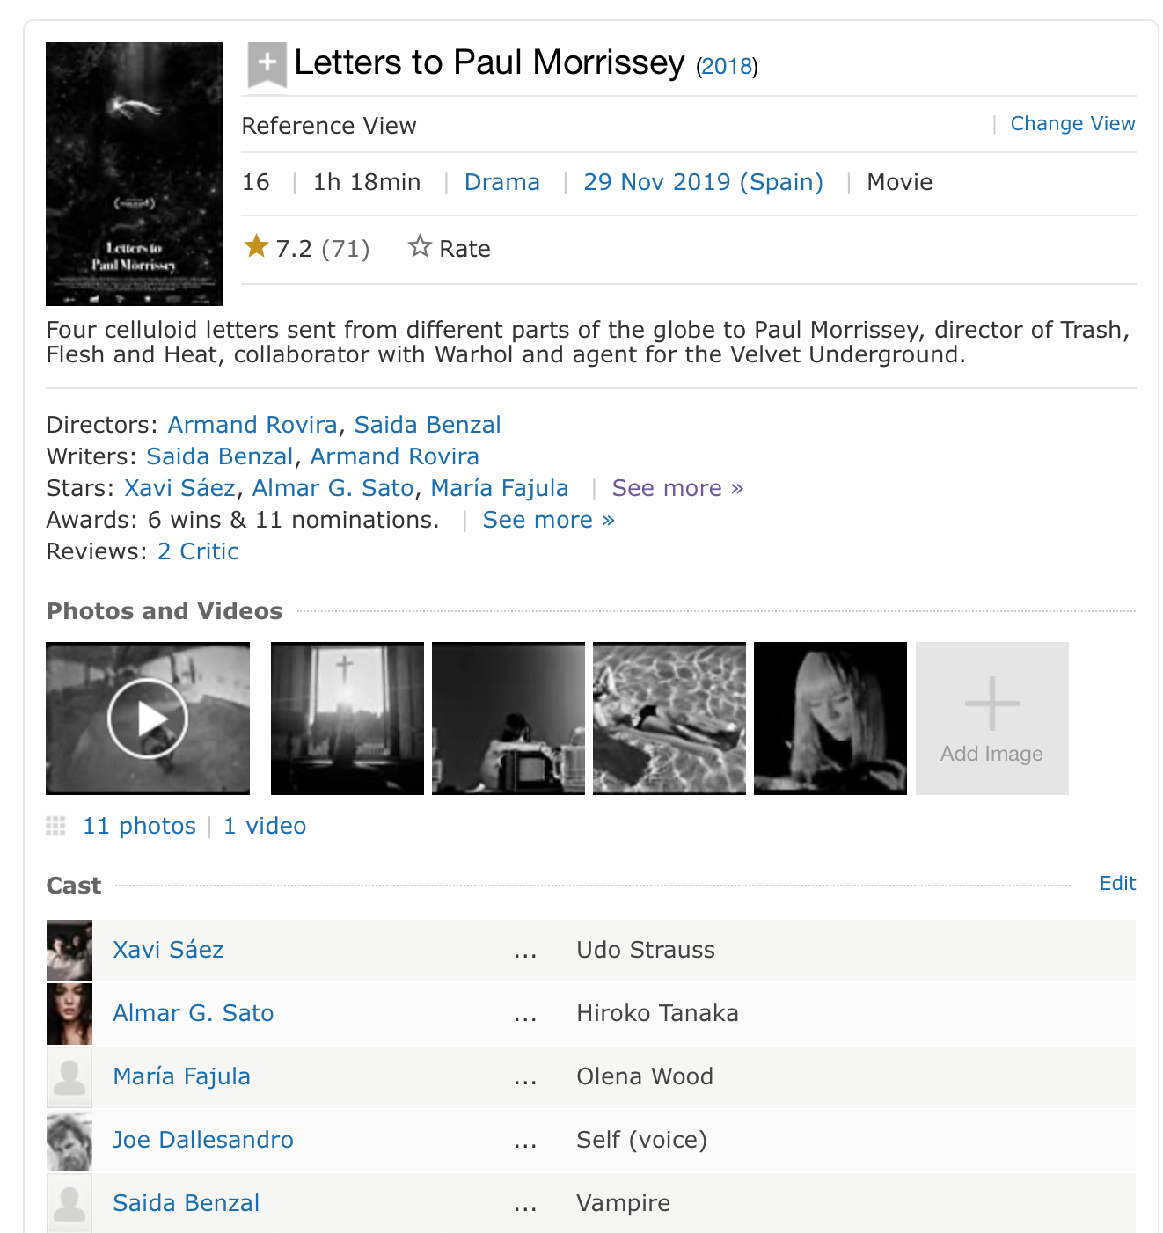Open the movie poster image
The image size is (1163, 1233).
click(135, 174)
